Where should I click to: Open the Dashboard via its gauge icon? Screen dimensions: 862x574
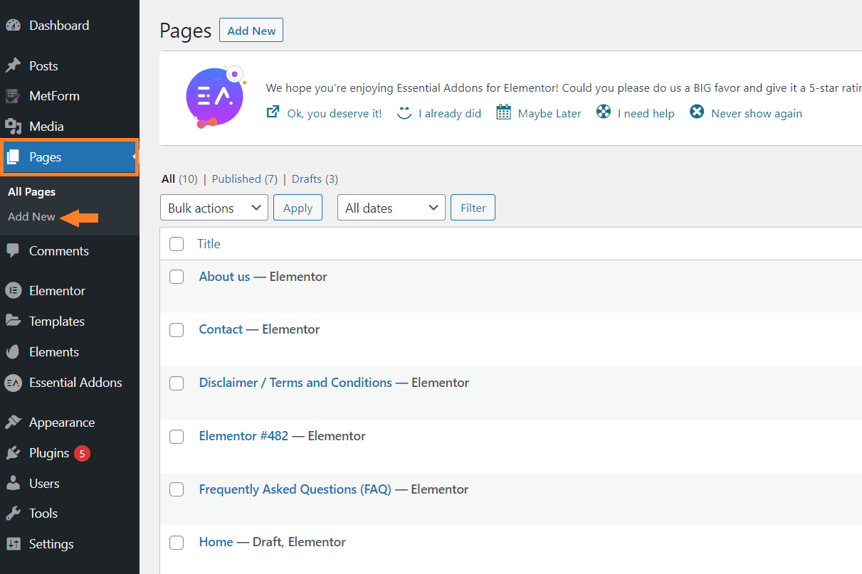pyautogui.click(x=14, y=24)
